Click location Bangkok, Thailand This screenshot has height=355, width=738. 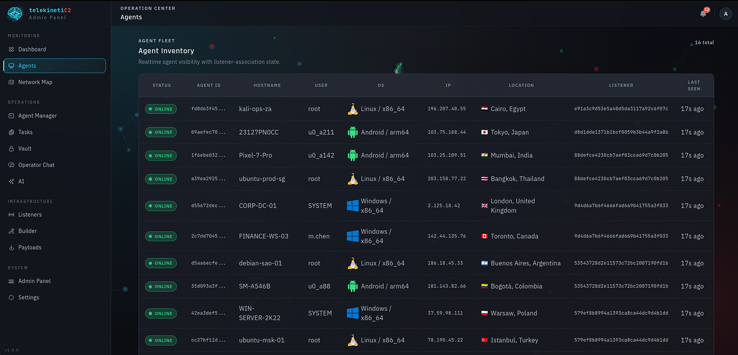517,179
